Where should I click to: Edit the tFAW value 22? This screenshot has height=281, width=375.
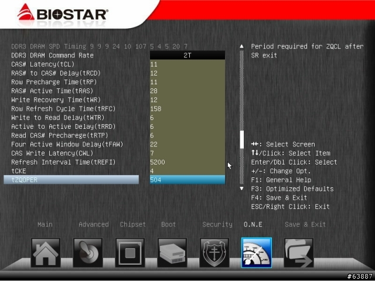(x=187, y=145)
